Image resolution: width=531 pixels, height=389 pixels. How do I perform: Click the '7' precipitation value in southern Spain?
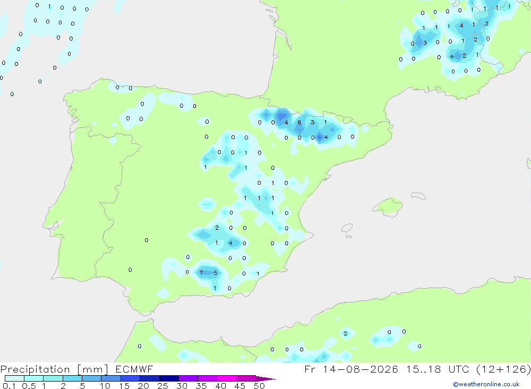point(201,273)
